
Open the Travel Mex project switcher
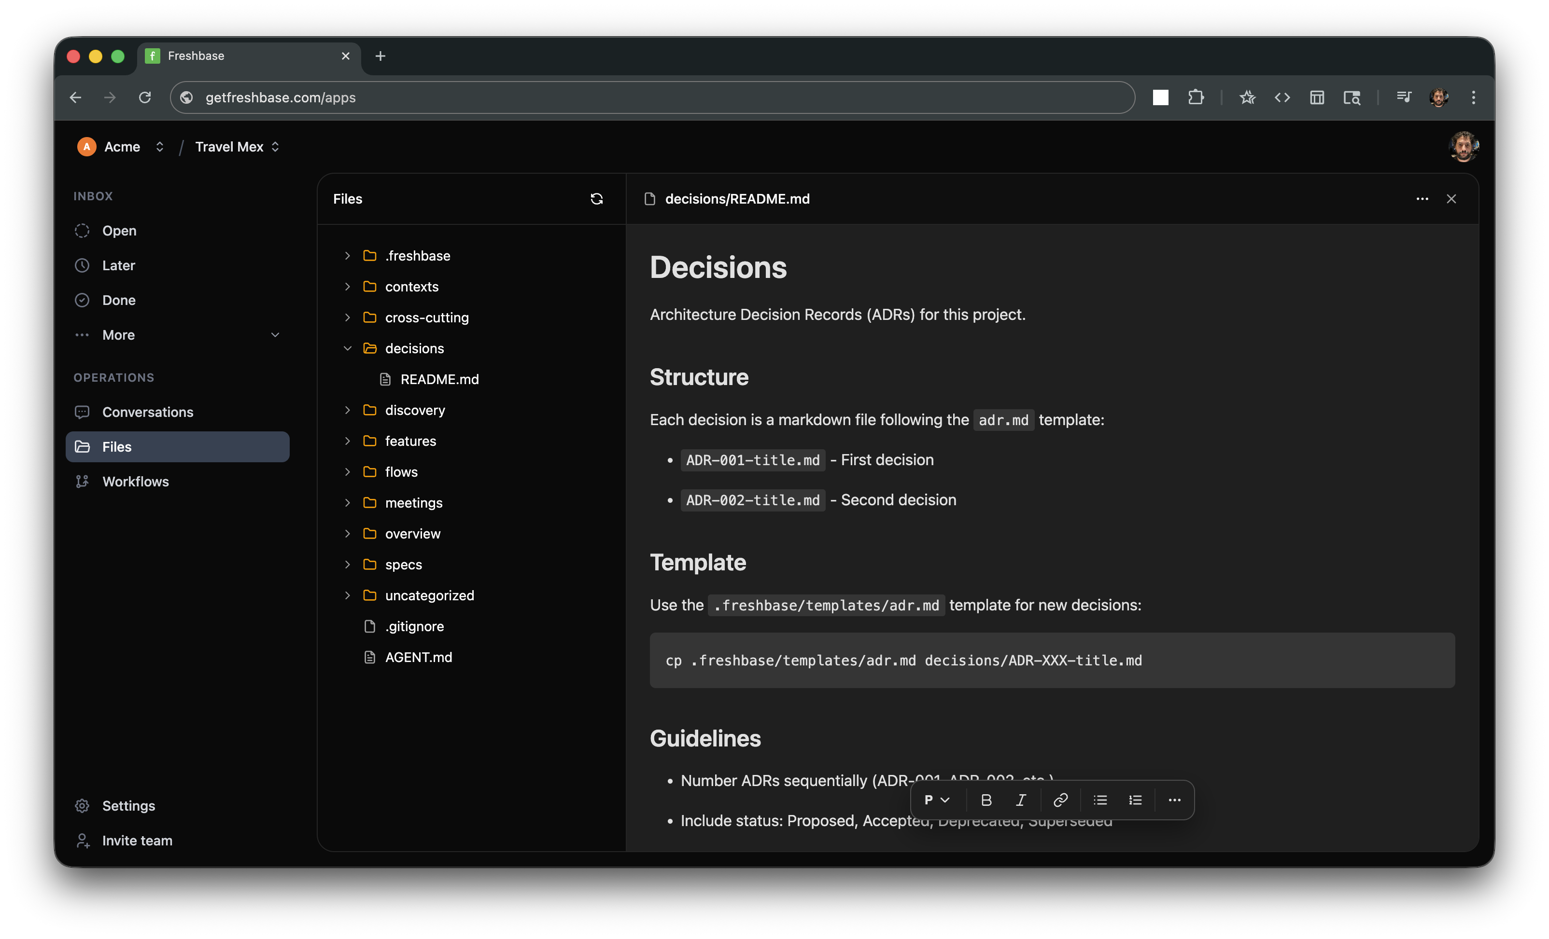pos(237,147)
